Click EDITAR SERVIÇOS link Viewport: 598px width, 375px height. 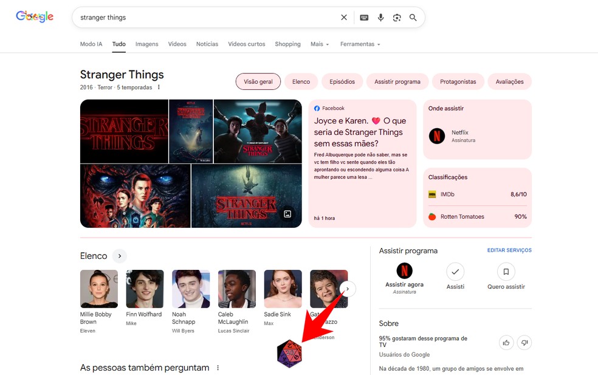[x=509, y=250]
